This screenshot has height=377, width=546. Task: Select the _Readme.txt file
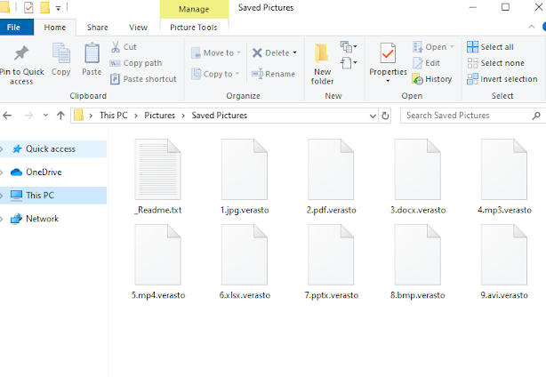(157, 176)
